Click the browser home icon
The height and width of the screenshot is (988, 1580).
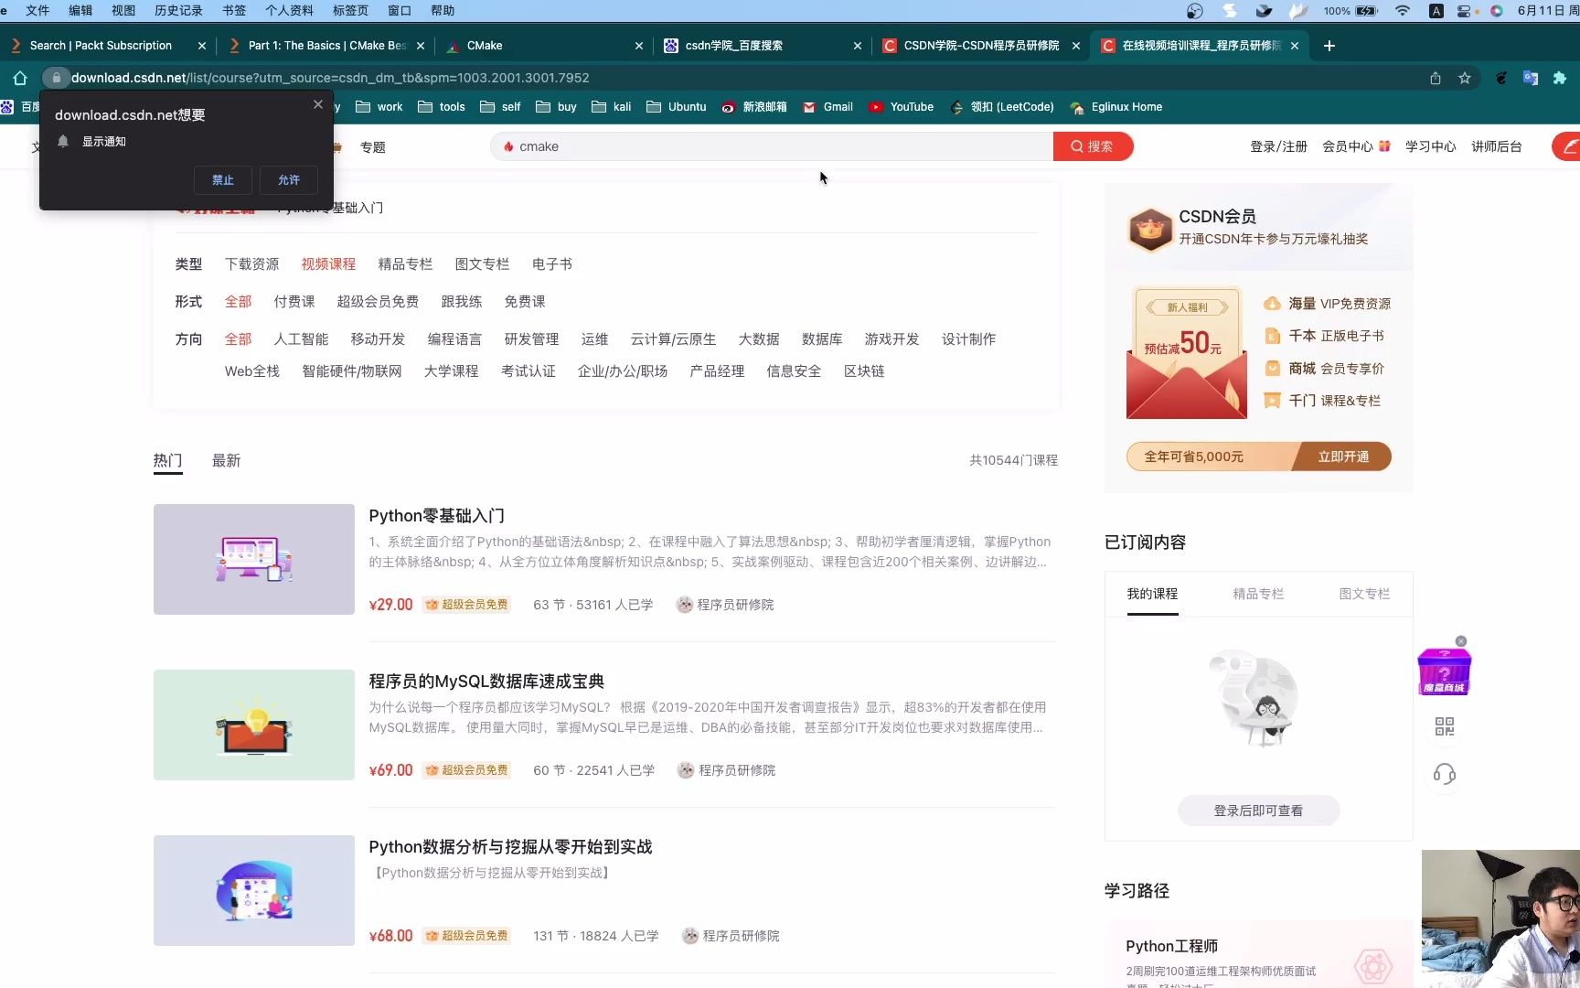[20, 78]
